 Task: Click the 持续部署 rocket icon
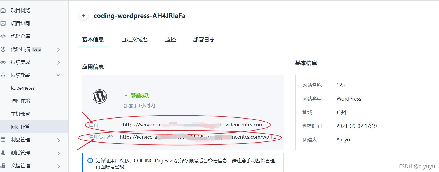(x=3, y=75)
